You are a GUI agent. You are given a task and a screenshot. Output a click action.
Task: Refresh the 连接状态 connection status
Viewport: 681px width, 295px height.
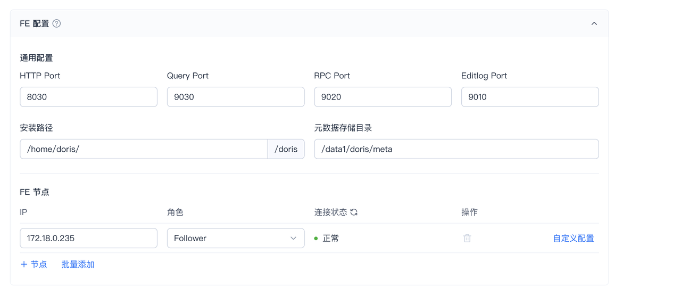point(354,212)
